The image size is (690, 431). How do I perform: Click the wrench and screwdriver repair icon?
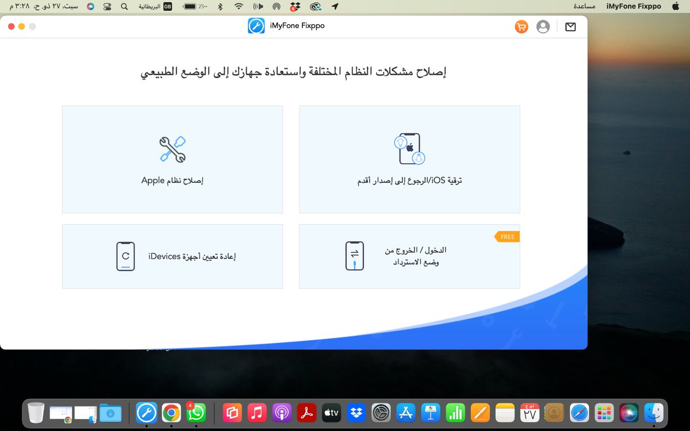(x=172, y=149)
